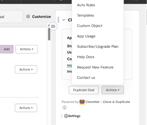Click the left panel vertical scrollbar thumb
147x125 pixels.
[x=49, y=34]
